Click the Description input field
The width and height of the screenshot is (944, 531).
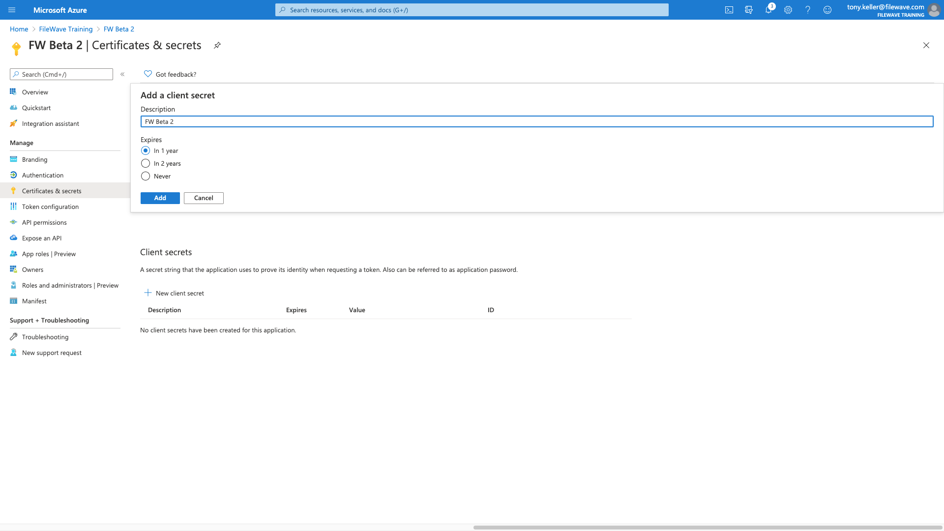[x=537, y=121]
